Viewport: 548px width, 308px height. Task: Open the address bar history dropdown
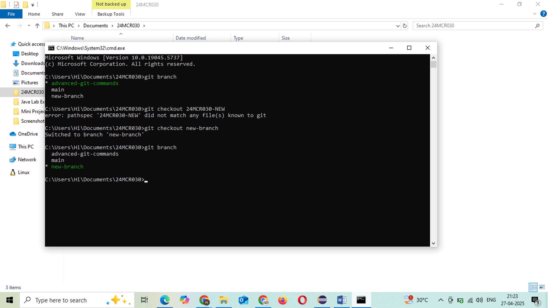click(398, 26)
